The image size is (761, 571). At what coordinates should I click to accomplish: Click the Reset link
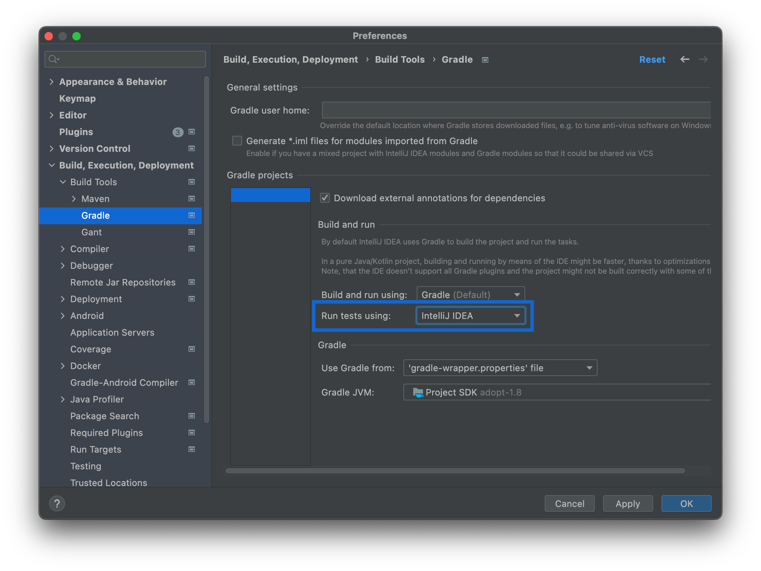coord(652,59)
